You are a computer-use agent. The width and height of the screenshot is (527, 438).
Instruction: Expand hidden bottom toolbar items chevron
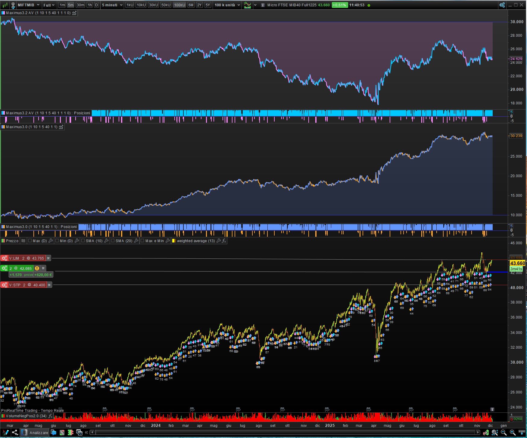coord(86,433)
